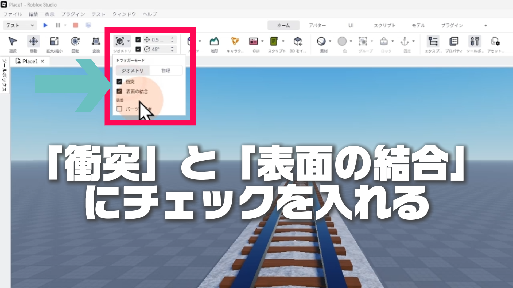The height and width of the screenshot is (288, 513).
Task: Select the 物理 dragger mode button
Action: [166, 70]
